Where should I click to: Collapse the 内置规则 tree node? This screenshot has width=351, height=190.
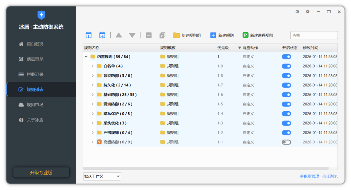tap(86, 57)
